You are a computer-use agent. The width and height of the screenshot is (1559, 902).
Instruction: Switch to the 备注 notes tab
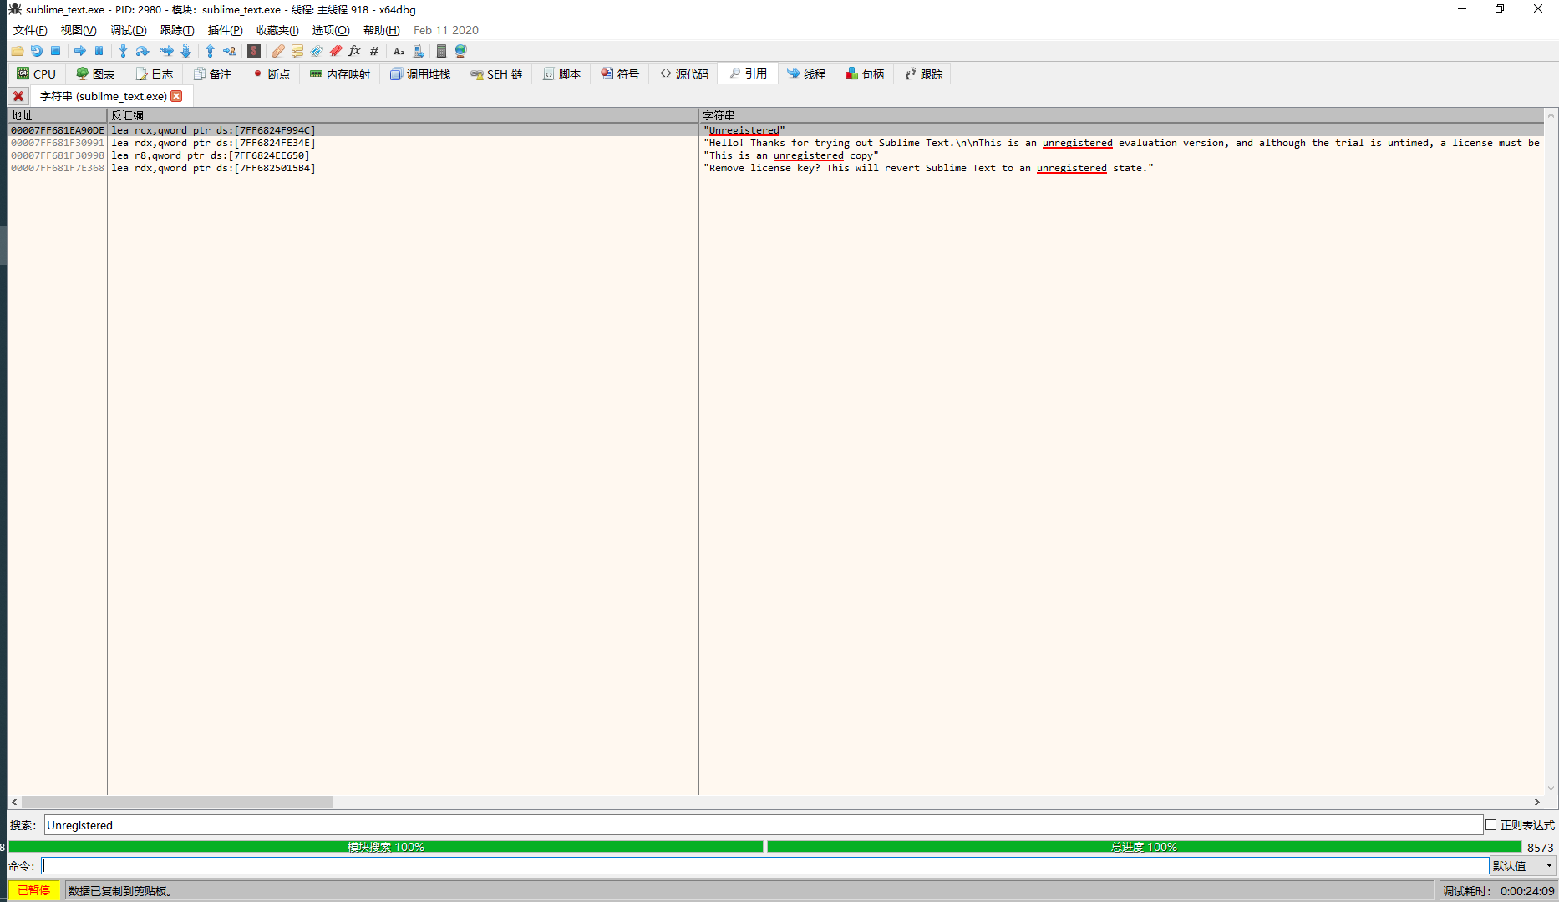click(213, 74)
